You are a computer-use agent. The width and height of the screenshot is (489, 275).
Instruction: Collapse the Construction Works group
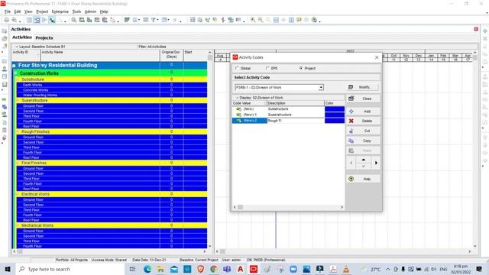click(x=15, y=73)
